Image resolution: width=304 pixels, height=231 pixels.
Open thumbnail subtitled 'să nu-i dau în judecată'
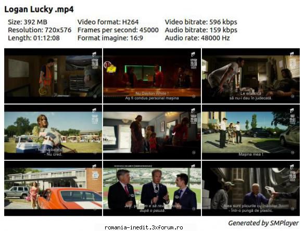tap(251, 76)
